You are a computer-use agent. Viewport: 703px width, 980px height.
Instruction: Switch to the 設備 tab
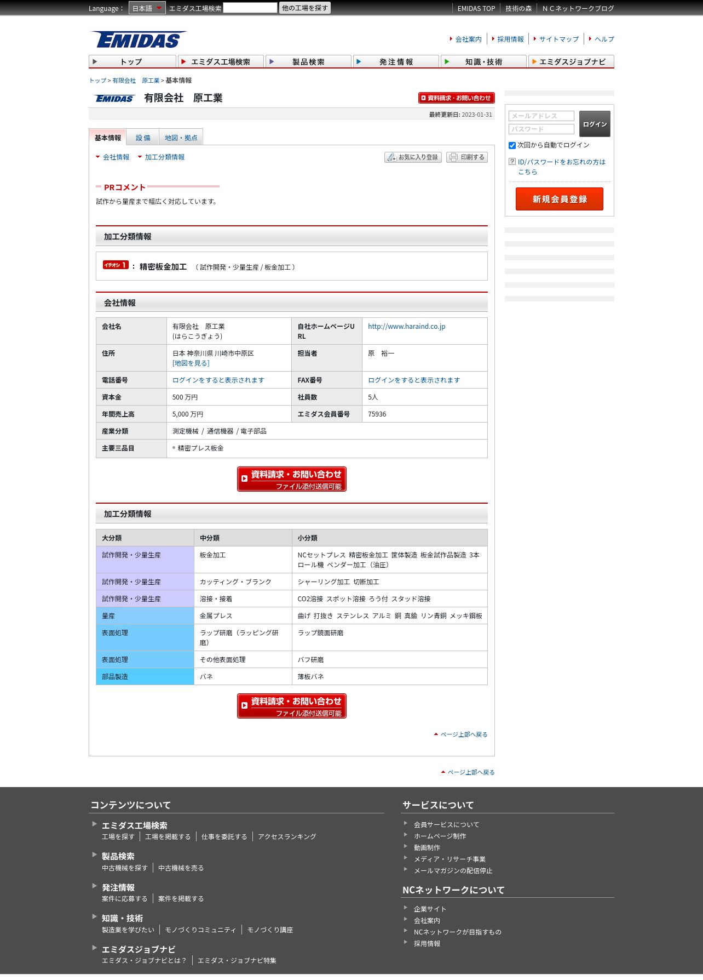coord(143,138)
